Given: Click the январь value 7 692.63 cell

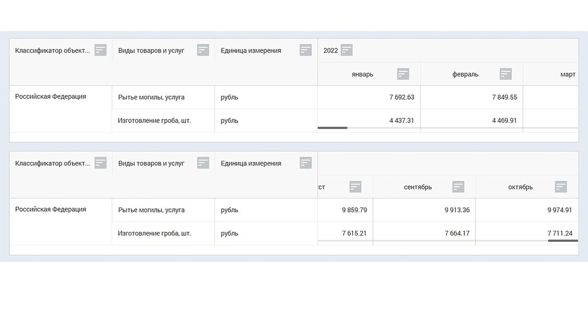Looking at the screenshot, I should click(x=369, y=97).
